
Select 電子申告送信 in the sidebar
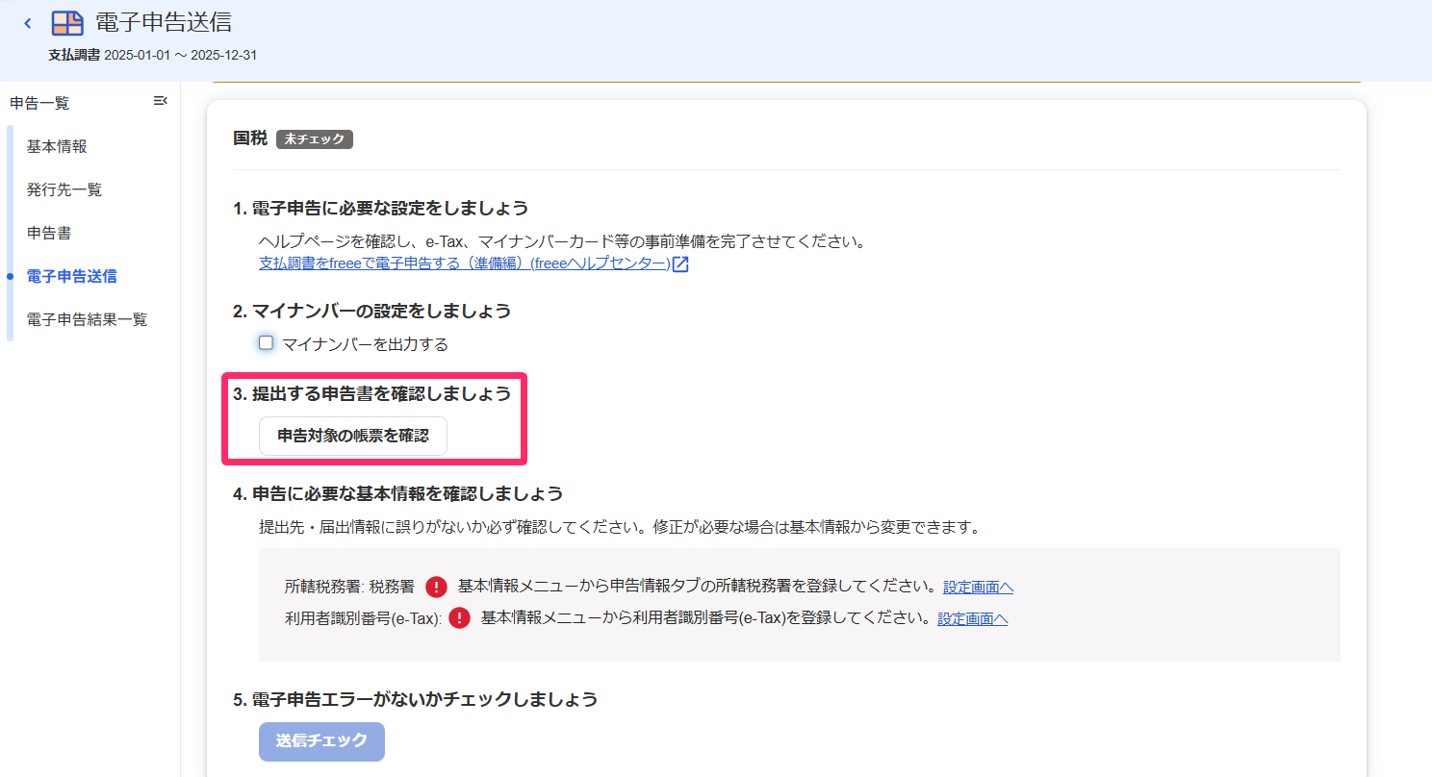coord(72,276)
